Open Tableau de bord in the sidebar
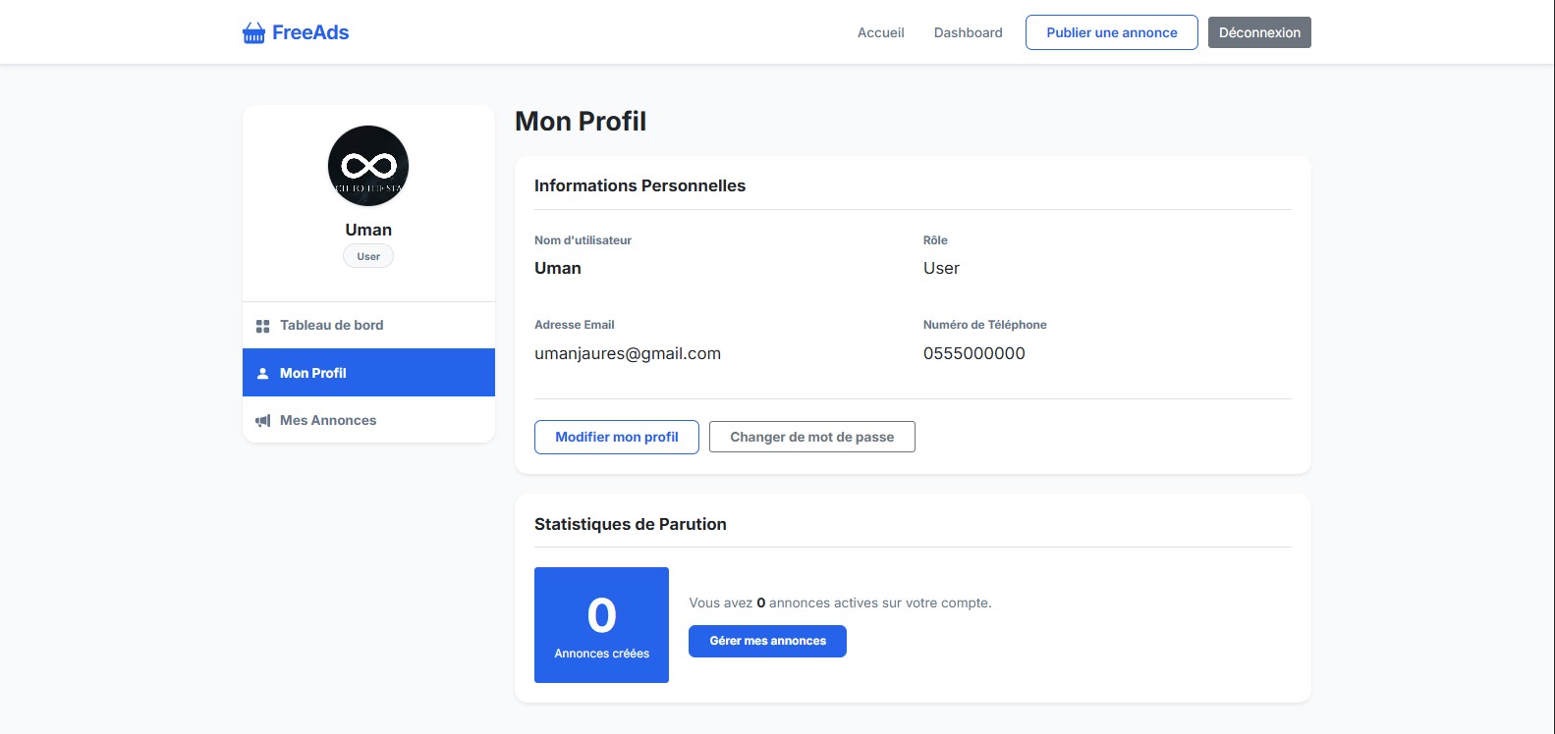The width and height of the screenshot is (1555, 734). coord(368,325)
